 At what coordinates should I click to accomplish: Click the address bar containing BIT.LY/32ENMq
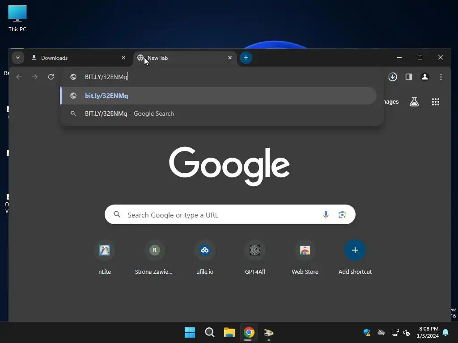222,77
